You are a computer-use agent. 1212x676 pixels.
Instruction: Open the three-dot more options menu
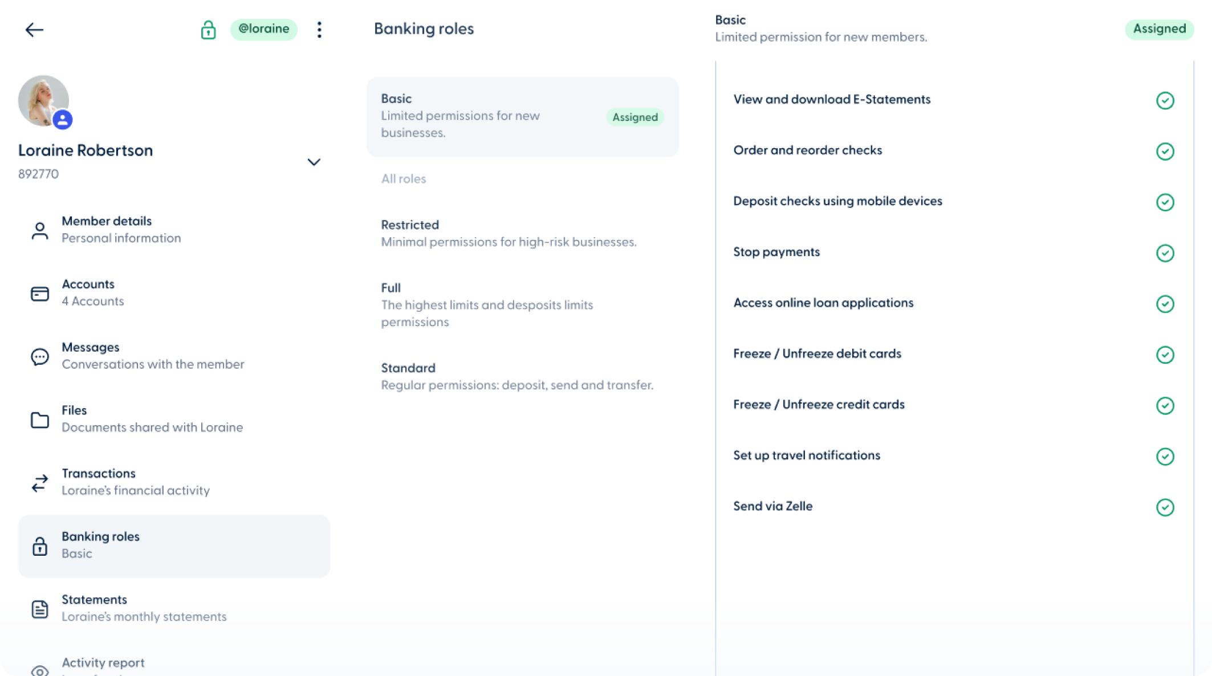tap(319, 30)
